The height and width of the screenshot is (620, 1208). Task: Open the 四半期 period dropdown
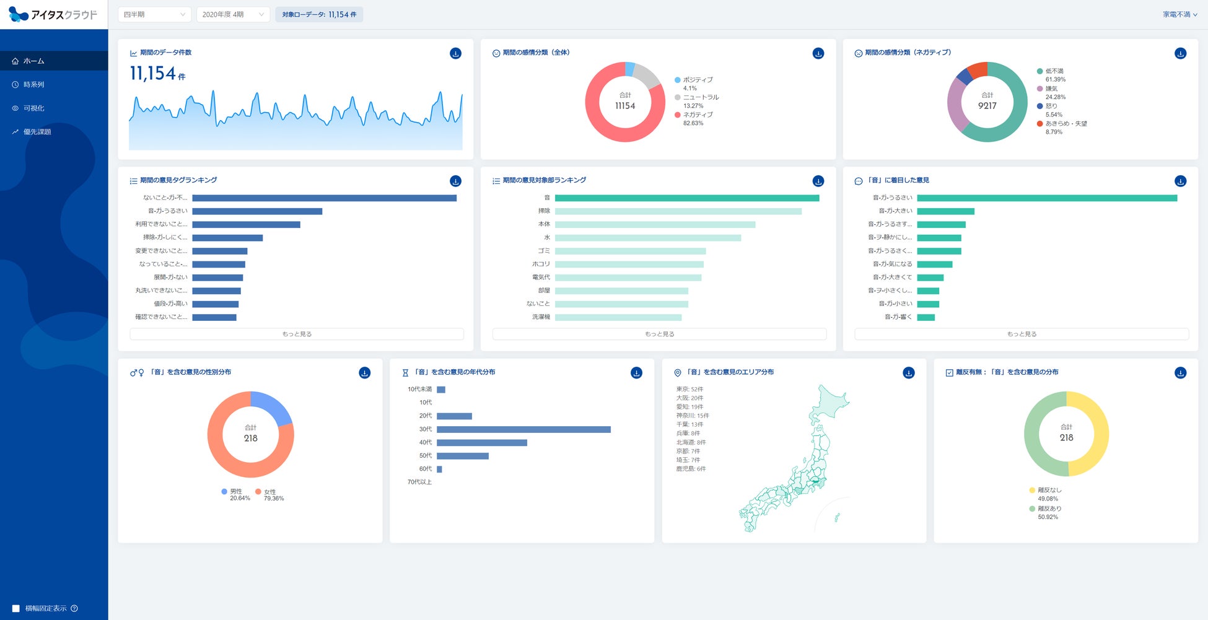[x=154, y=14]
